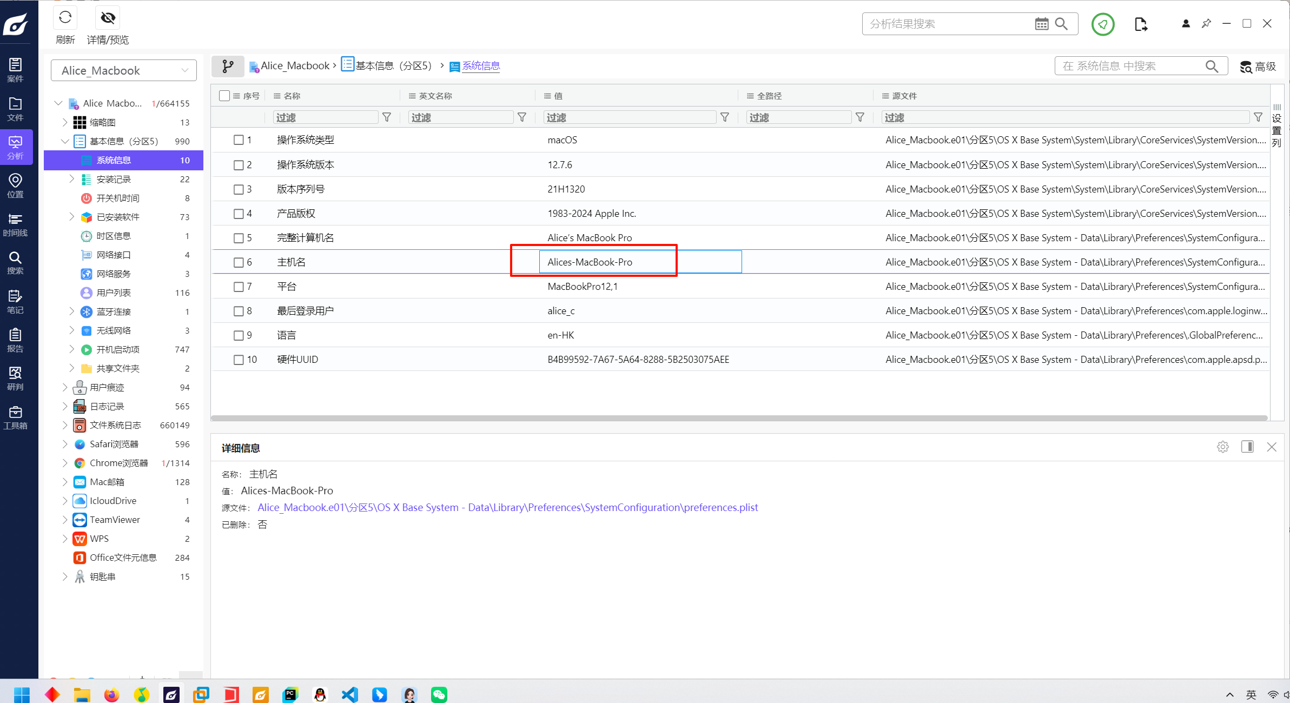Check the checkbox for row 6 主机名

coord(239,262)
